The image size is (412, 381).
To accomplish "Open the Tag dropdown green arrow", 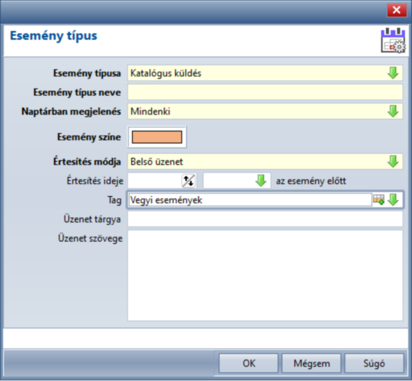I will [393, 200].
